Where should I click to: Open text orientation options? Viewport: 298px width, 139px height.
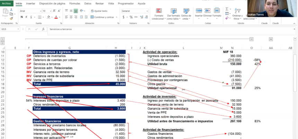click(81, 11)
